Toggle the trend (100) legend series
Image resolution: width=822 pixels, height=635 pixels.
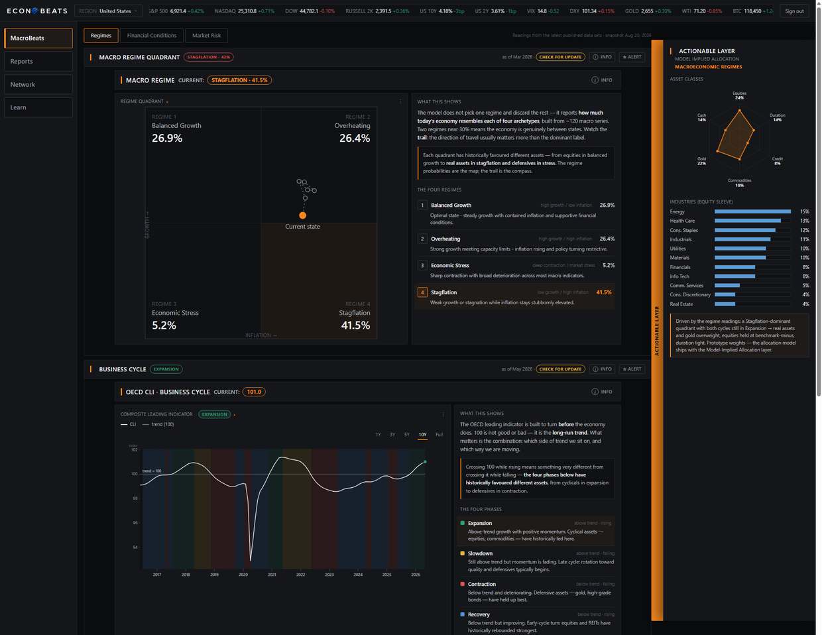(158, 424)
